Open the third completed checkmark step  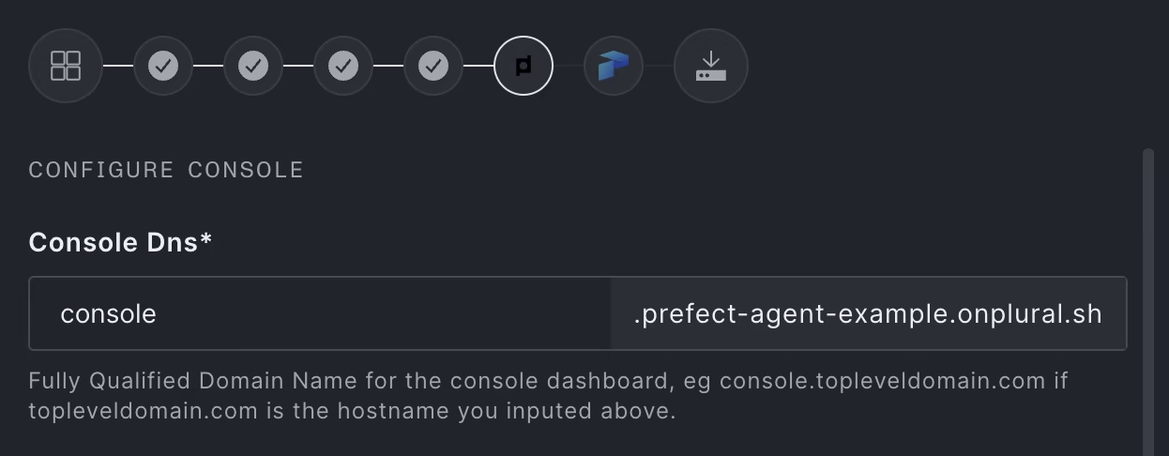343,66
